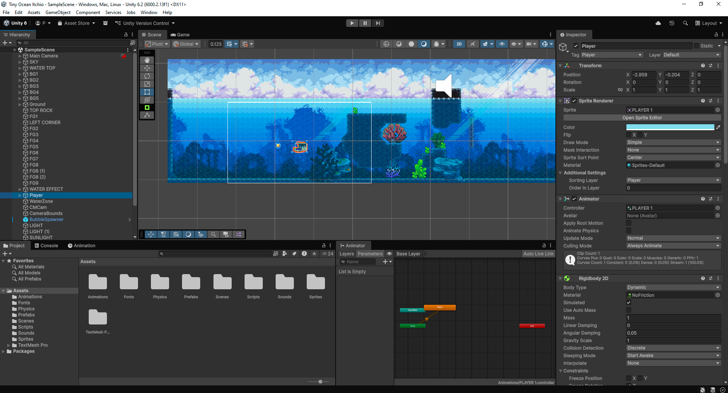Toggle Sprite Renderer enabled checkbox
Viewport: 728px width, 393px height.
tap(574, 101)
